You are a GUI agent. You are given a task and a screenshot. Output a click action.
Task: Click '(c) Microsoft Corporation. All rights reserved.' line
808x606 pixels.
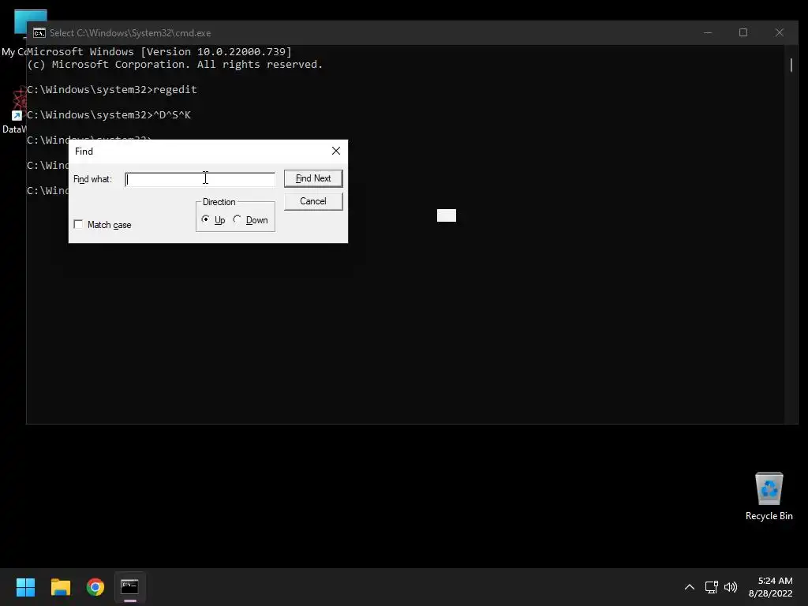(x=174, y=65)
